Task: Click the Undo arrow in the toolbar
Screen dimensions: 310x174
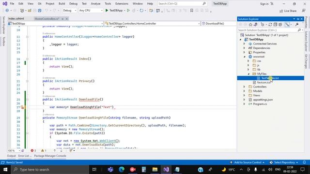Action: [46, 11]
